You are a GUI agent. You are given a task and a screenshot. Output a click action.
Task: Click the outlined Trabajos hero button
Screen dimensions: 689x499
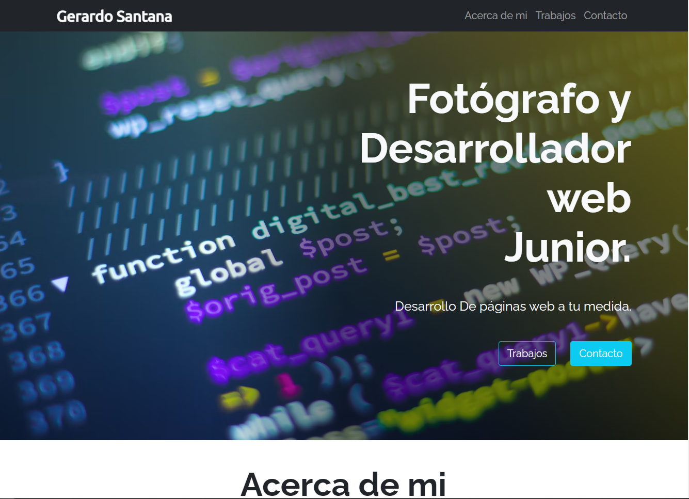(526, 353)
